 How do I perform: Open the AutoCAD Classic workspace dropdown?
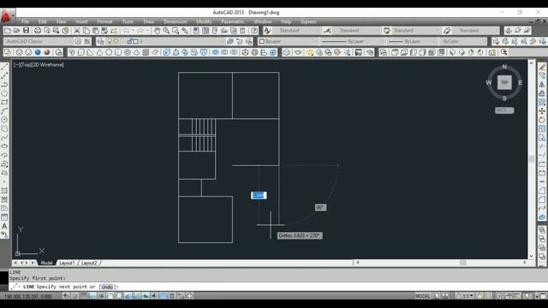tap(38, 41)
